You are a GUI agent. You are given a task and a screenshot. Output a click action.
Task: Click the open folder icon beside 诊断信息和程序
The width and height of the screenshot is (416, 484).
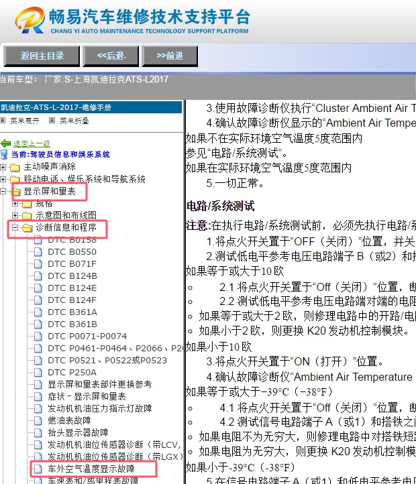click(x=28, y=228)
